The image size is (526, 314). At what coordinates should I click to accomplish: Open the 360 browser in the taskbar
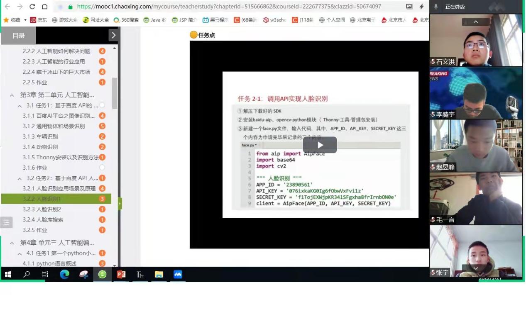click(102, 274)
